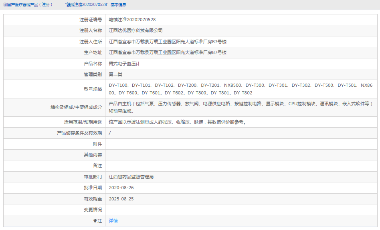Viewport: 380px width, 230px height.
Task: Click the 变更情况 label
Action: click(93, 210)
